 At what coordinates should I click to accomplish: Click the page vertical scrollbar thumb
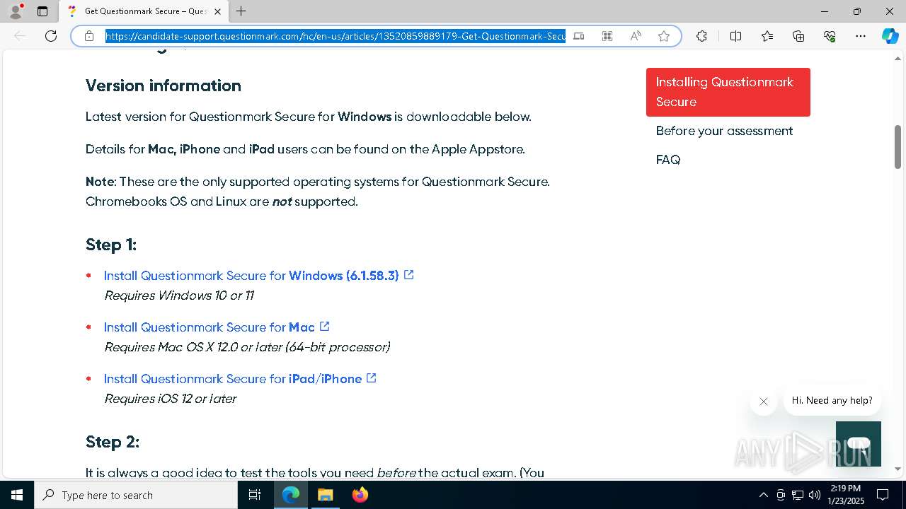pyautogui.click(x=898, y=147)
